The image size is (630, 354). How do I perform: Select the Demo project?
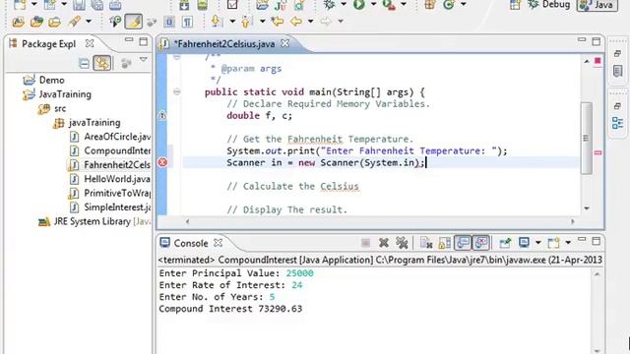pyautogui.click(x=43, y=80)
